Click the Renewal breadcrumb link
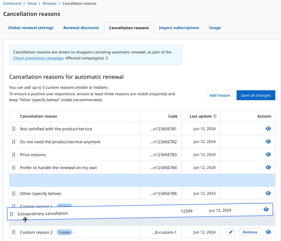This screenshot has height=241, width=281. [49, 3]
